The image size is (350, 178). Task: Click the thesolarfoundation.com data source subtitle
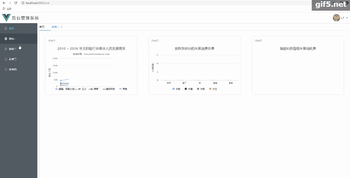click(x=91, y=54)
